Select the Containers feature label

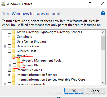pos(24,37)
